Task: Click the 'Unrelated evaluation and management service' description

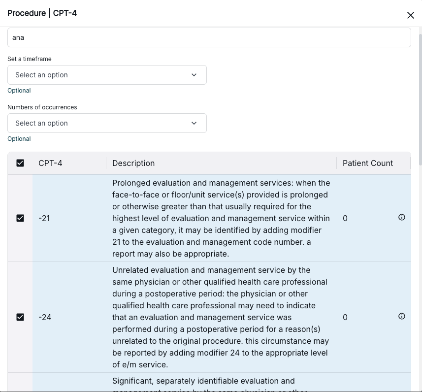Action: [x=221, y=317]
